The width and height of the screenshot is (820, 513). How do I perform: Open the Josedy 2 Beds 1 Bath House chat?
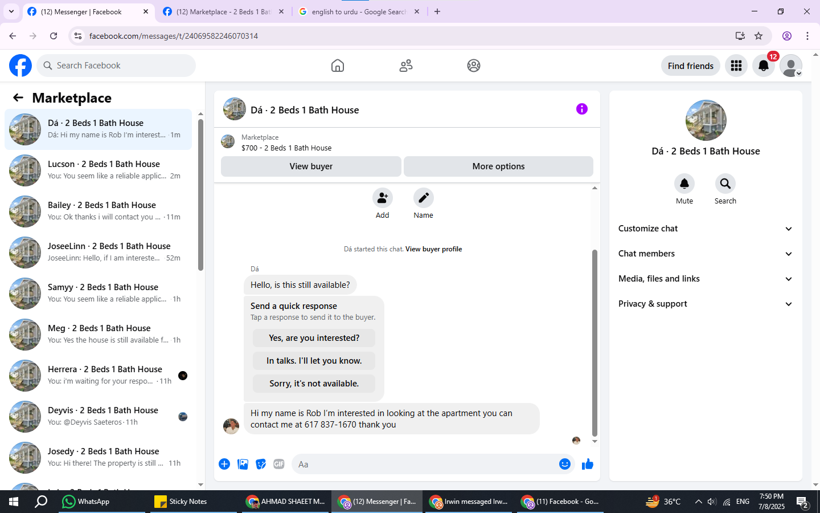coord(98,458)
